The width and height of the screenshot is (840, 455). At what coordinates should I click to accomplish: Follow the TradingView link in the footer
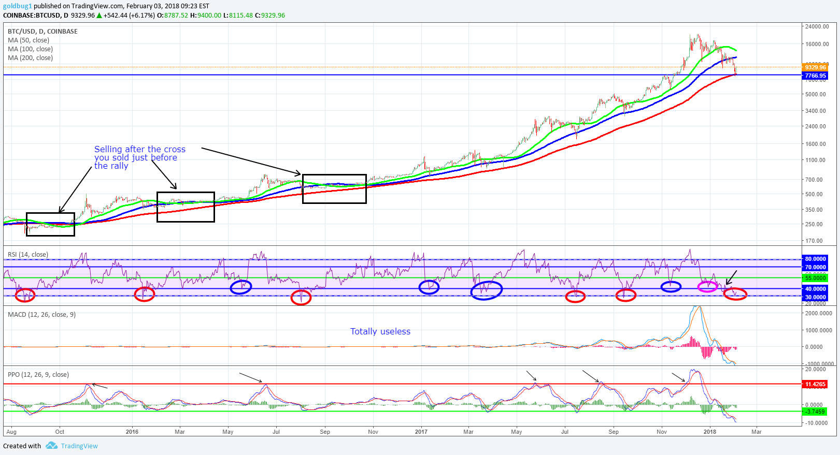click(x=79, y=446)
